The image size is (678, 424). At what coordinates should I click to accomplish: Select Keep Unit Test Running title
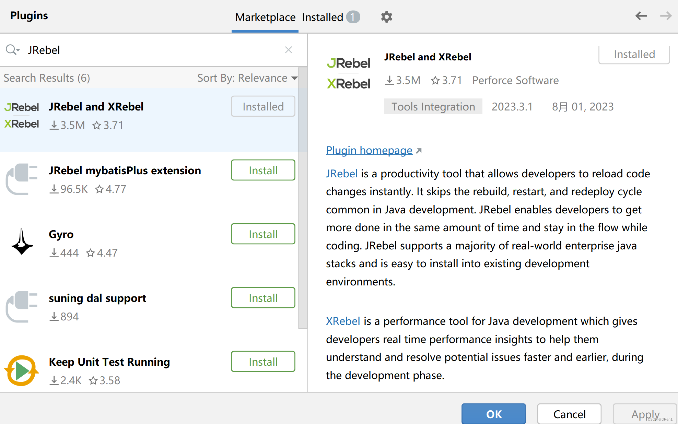point(109,362)
